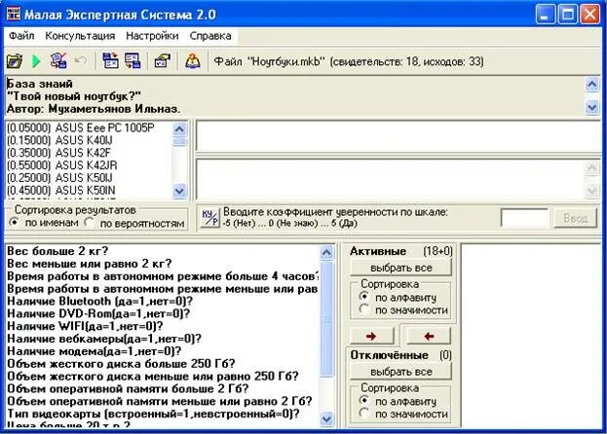Select question 'Наличие вебкамеры(да=1,нет=0)?'
This screenshot has height=434, width=607.
[x=104, y=339]
